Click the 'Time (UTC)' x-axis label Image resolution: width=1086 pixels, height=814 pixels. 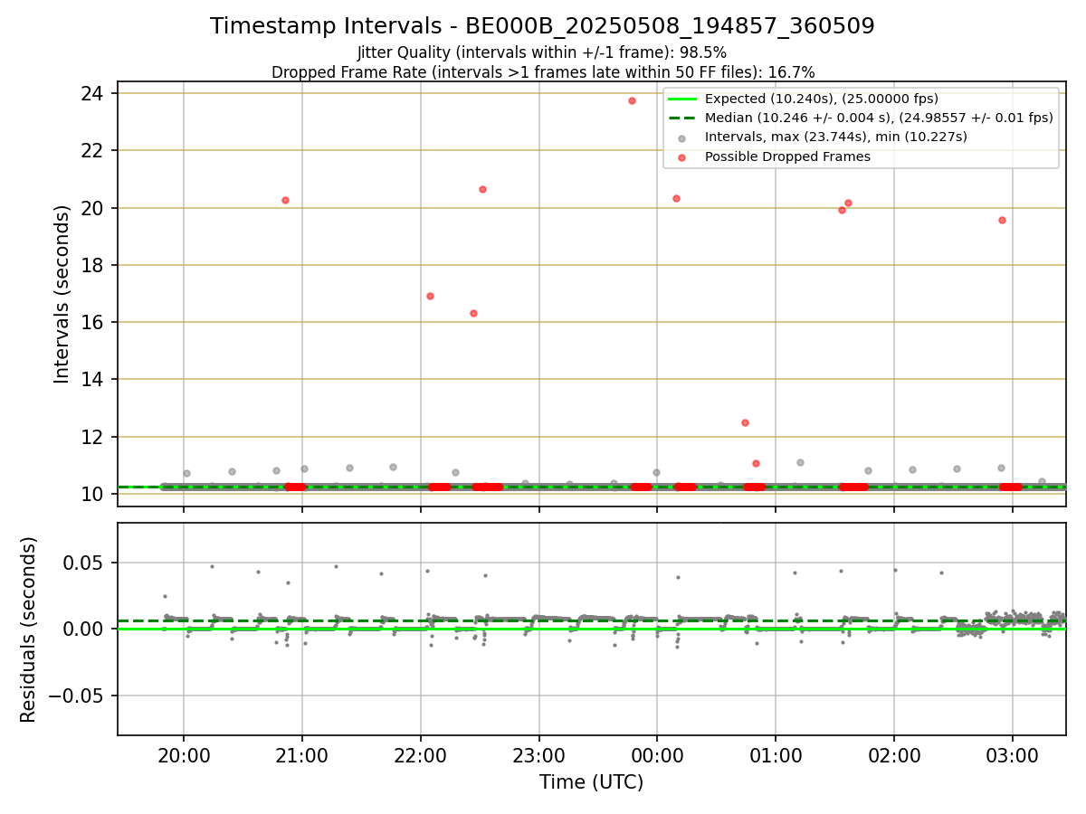pyautogui.click(x=591, y=782)
